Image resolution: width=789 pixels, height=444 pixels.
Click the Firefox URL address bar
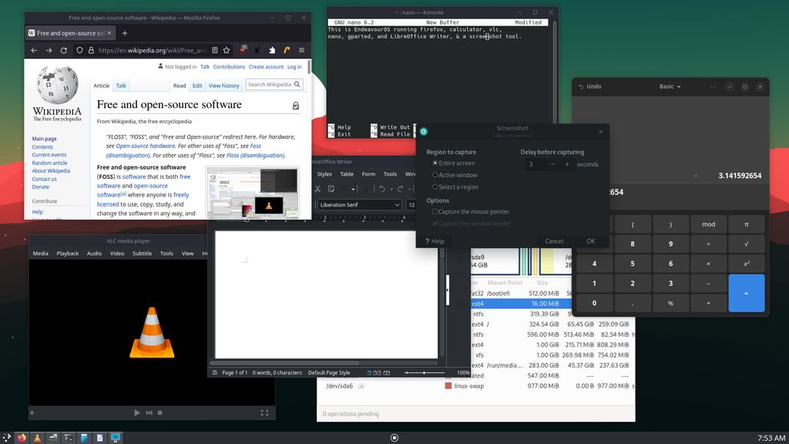(x=153, y=50)
